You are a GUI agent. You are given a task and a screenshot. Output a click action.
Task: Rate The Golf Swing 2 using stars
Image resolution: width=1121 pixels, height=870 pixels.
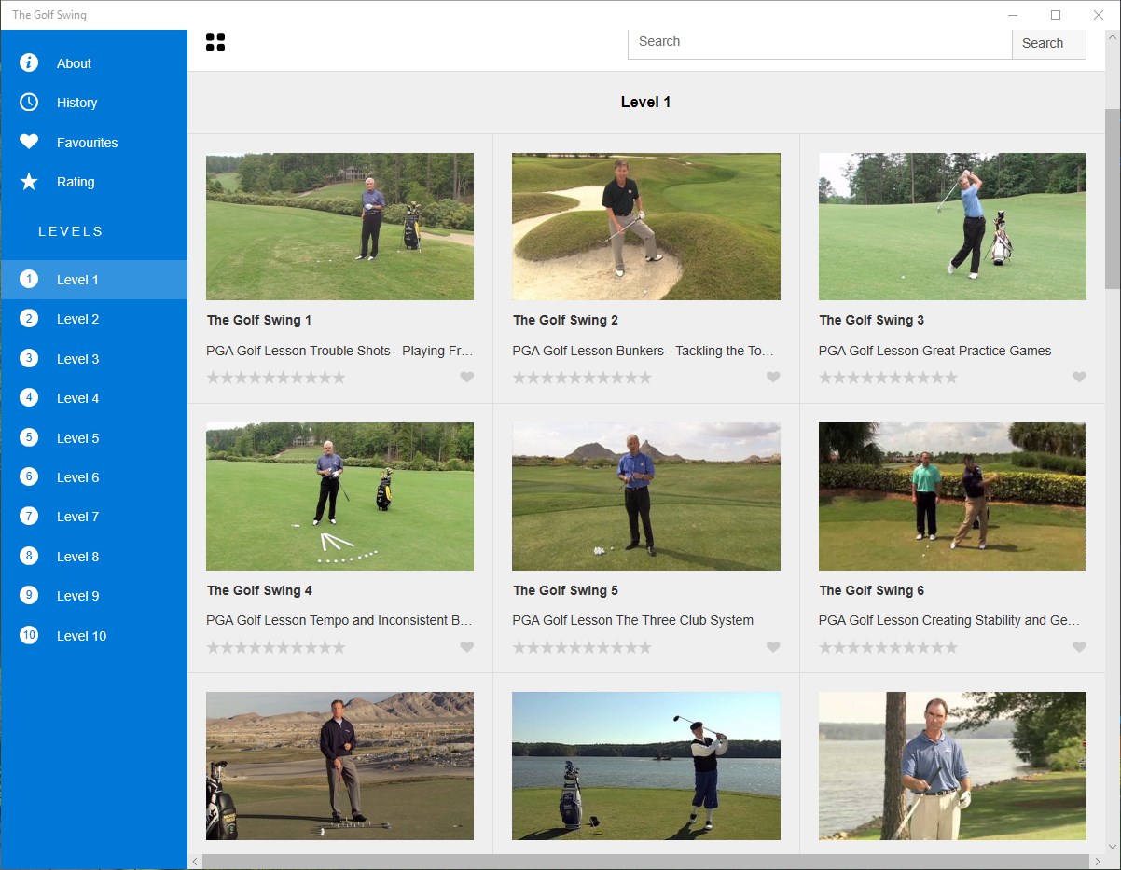pos(582,378)
